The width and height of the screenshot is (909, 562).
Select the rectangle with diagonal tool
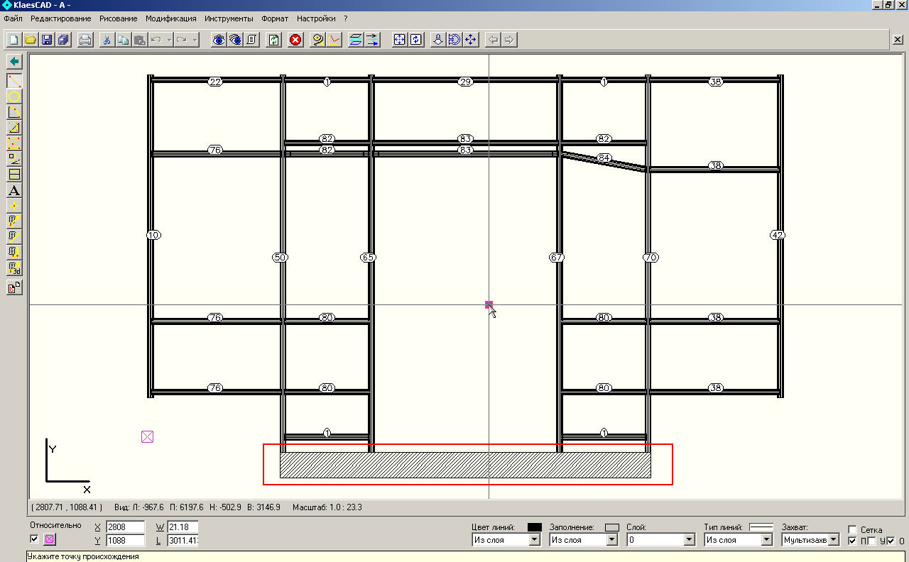(14, 128)
